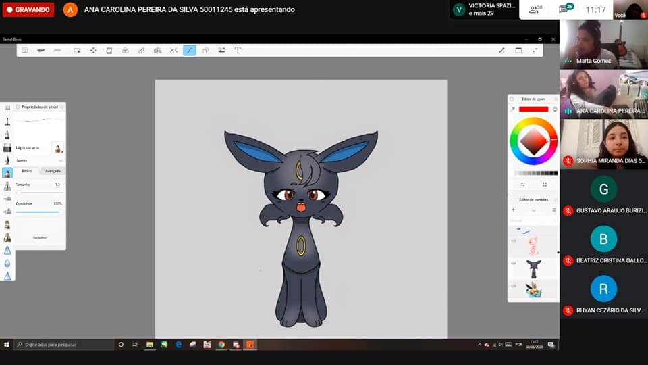Click the Tamanho size slider
This screenshot has width=648, height=365.
40,193
